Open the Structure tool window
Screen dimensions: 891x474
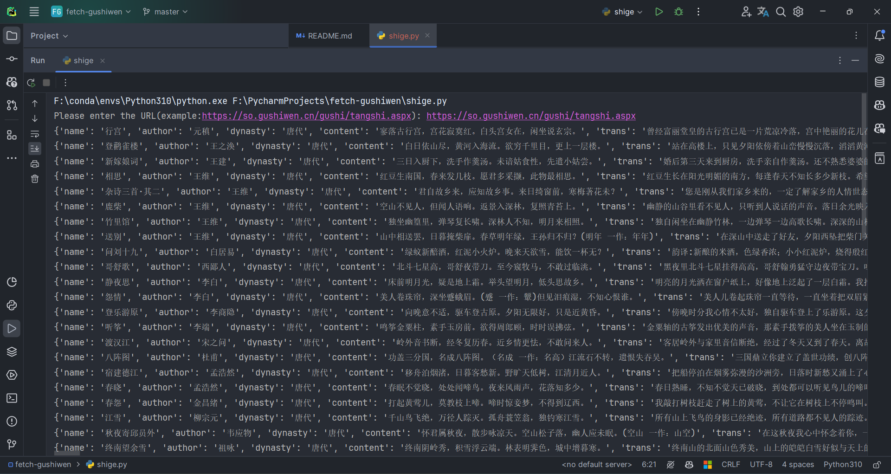[x=12, y=135]
